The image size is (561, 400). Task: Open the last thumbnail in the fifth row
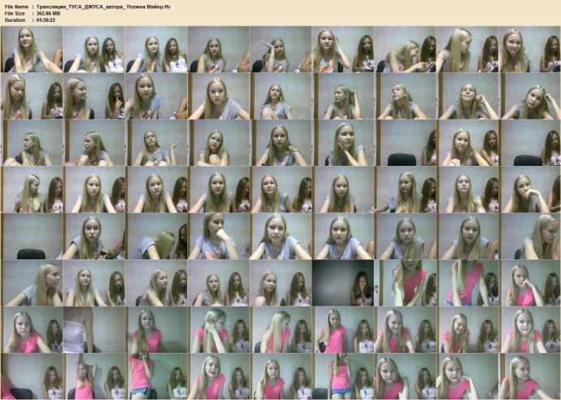[529, 237]
